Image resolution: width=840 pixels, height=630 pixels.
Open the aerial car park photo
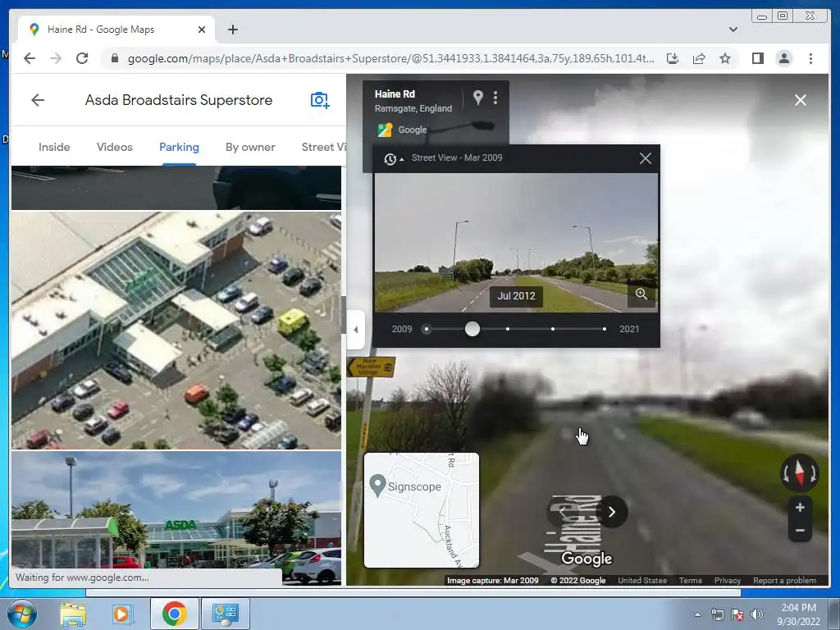pos(176,330)
